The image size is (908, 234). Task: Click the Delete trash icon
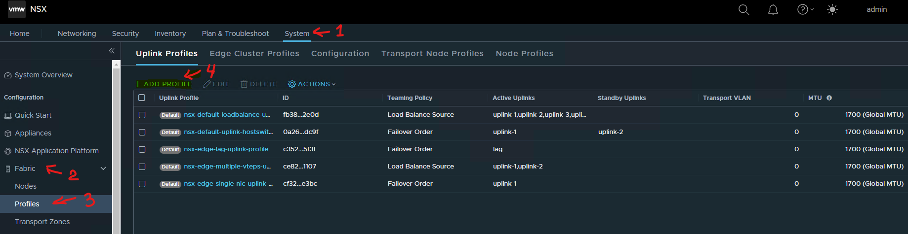pyautogui.click(x=244, y=84)
